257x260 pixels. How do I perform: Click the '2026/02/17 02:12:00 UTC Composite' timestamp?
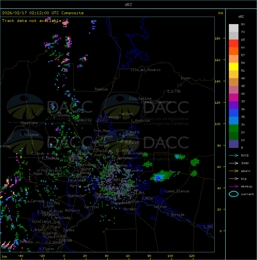pos(43,13)
